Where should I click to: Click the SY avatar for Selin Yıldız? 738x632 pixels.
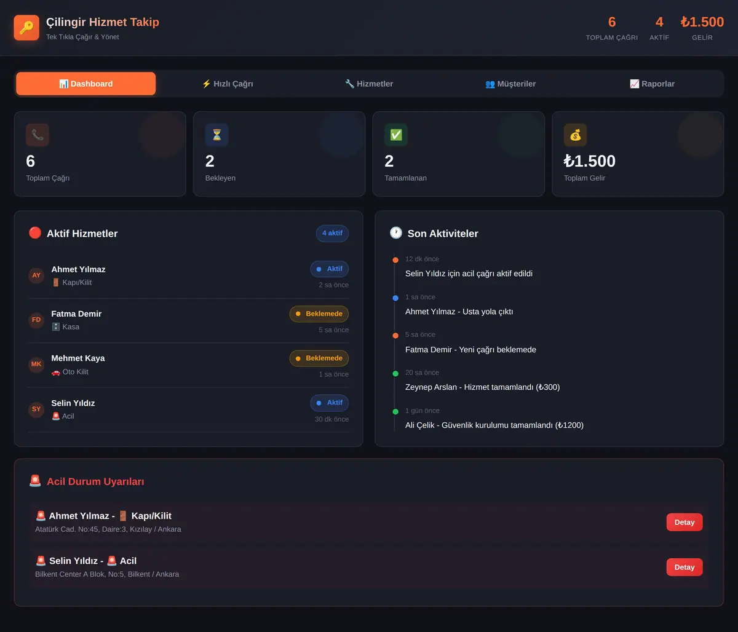(x=36, y=409)
